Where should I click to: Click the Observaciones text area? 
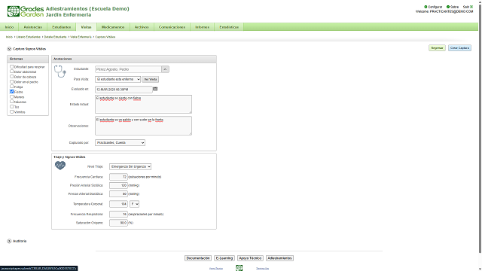click(143, 126)
